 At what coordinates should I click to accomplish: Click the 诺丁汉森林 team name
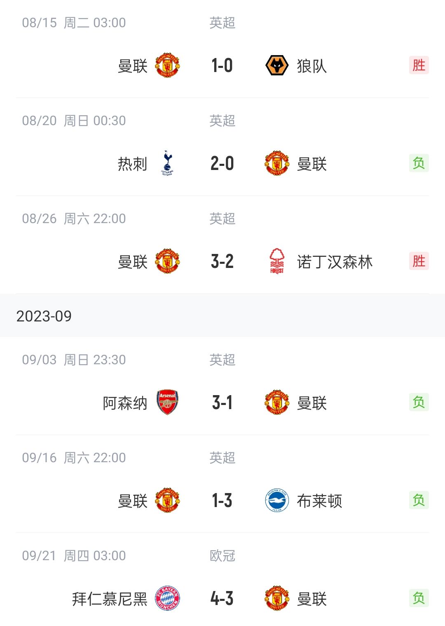point(335,262)
